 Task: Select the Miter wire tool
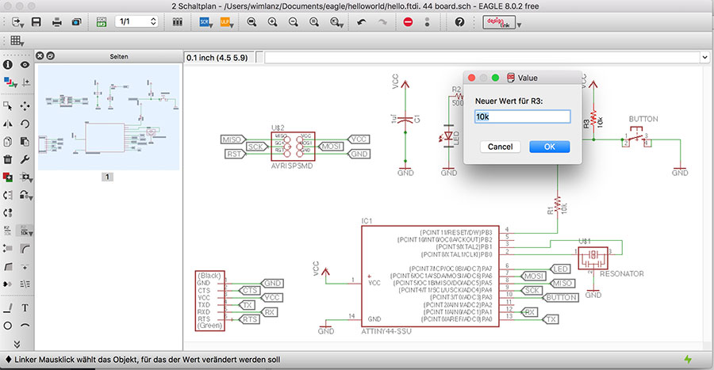[25, 249]
